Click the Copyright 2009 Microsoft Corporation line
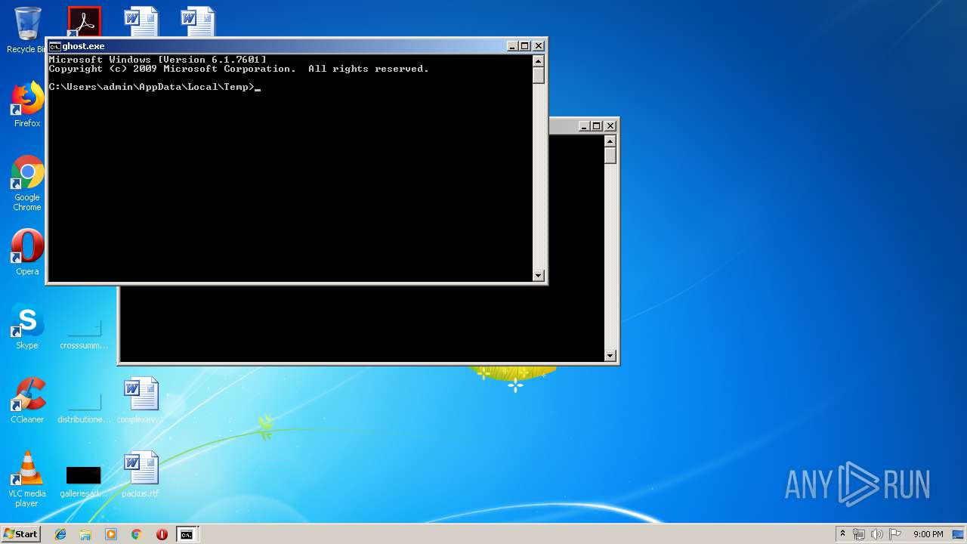 (239, 69)
